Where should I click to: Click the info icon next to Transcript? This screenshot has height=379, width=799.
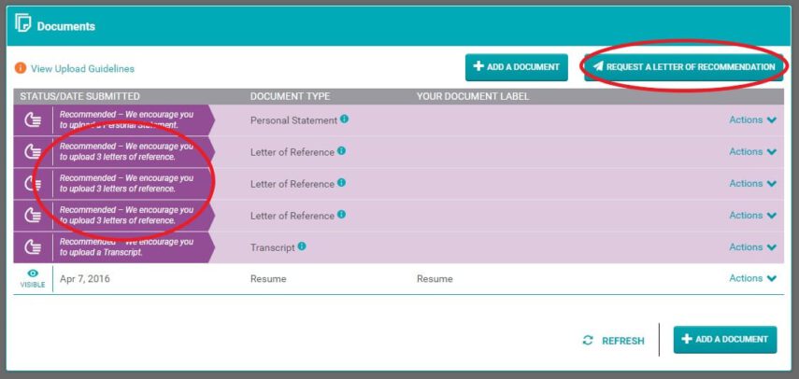[x=302, y=246]
